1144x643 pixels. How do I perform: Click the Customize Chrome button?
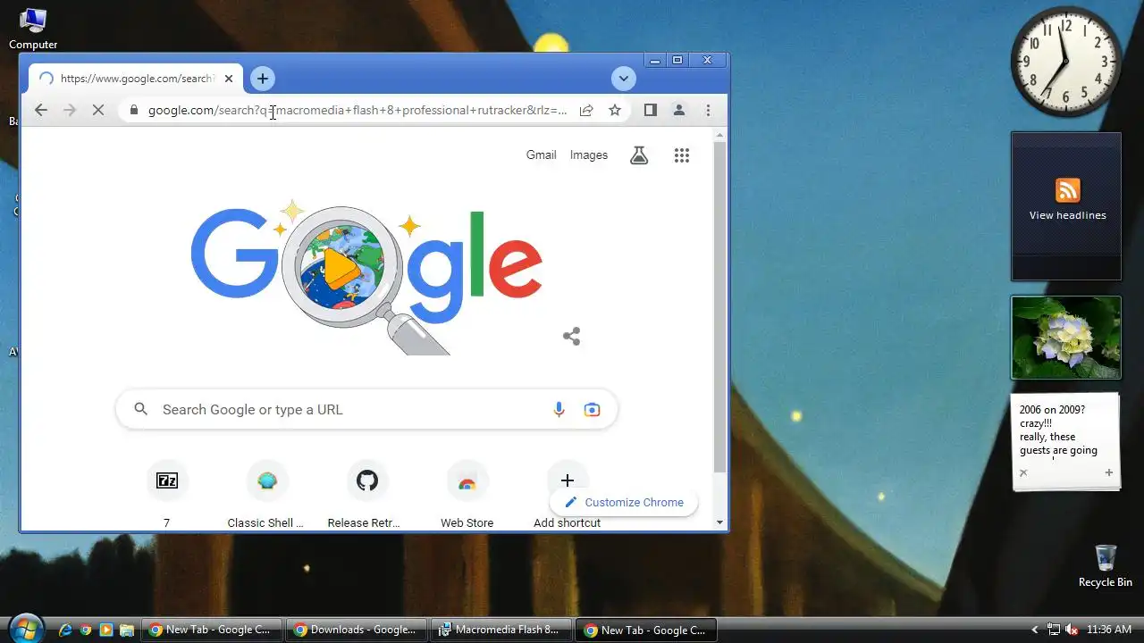click(x=624, y=502)
